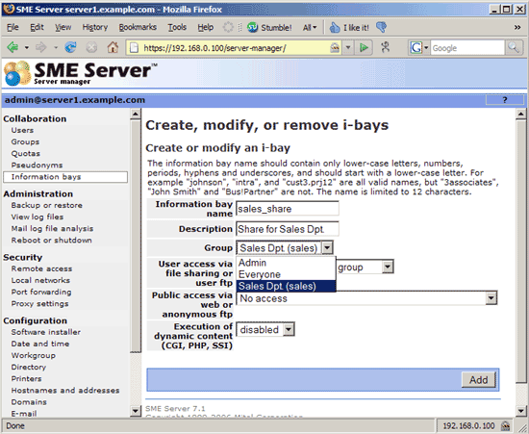
Task: Open the forward history dropdown arrow
Action: [x=56, y=48]
